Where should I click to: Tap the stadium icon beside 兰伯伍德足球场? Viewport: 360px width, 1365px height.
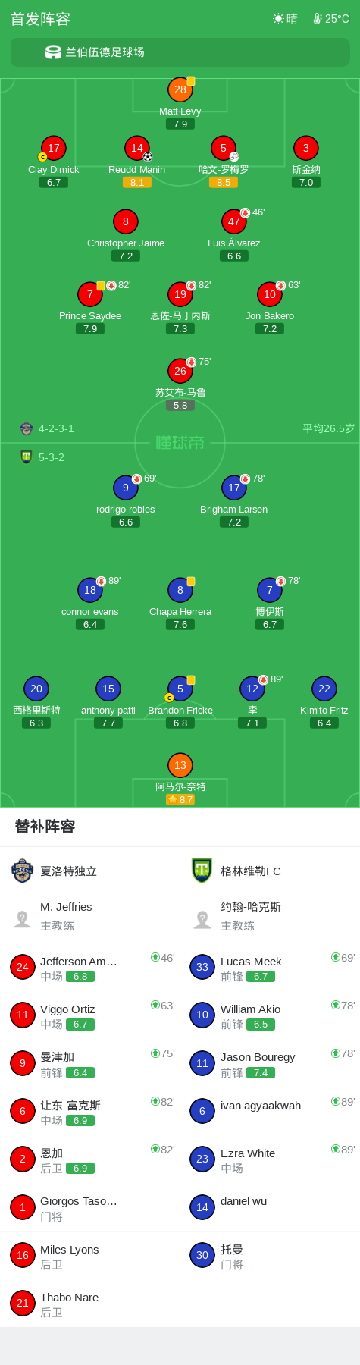53,52
